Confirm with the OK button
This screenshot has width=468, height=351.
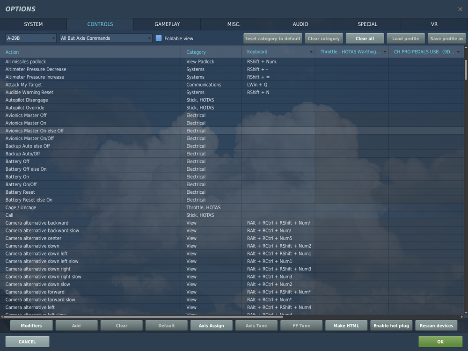click(440, 342)
